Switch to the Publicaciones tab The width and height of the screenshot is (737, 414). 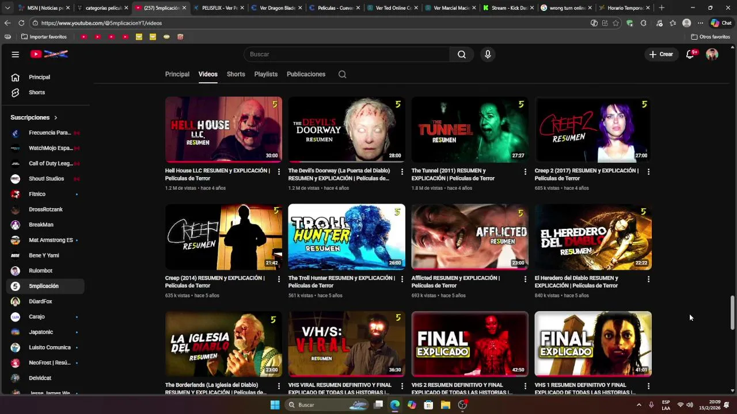[306, 74]
